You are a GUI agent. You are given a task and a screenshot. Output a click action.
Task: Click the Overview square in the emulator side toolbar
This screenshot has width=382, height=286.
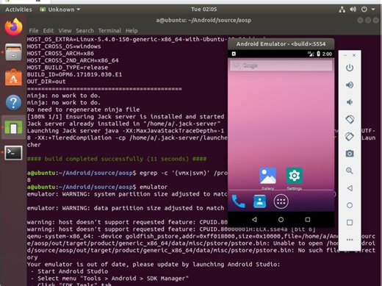coord(350,223)
